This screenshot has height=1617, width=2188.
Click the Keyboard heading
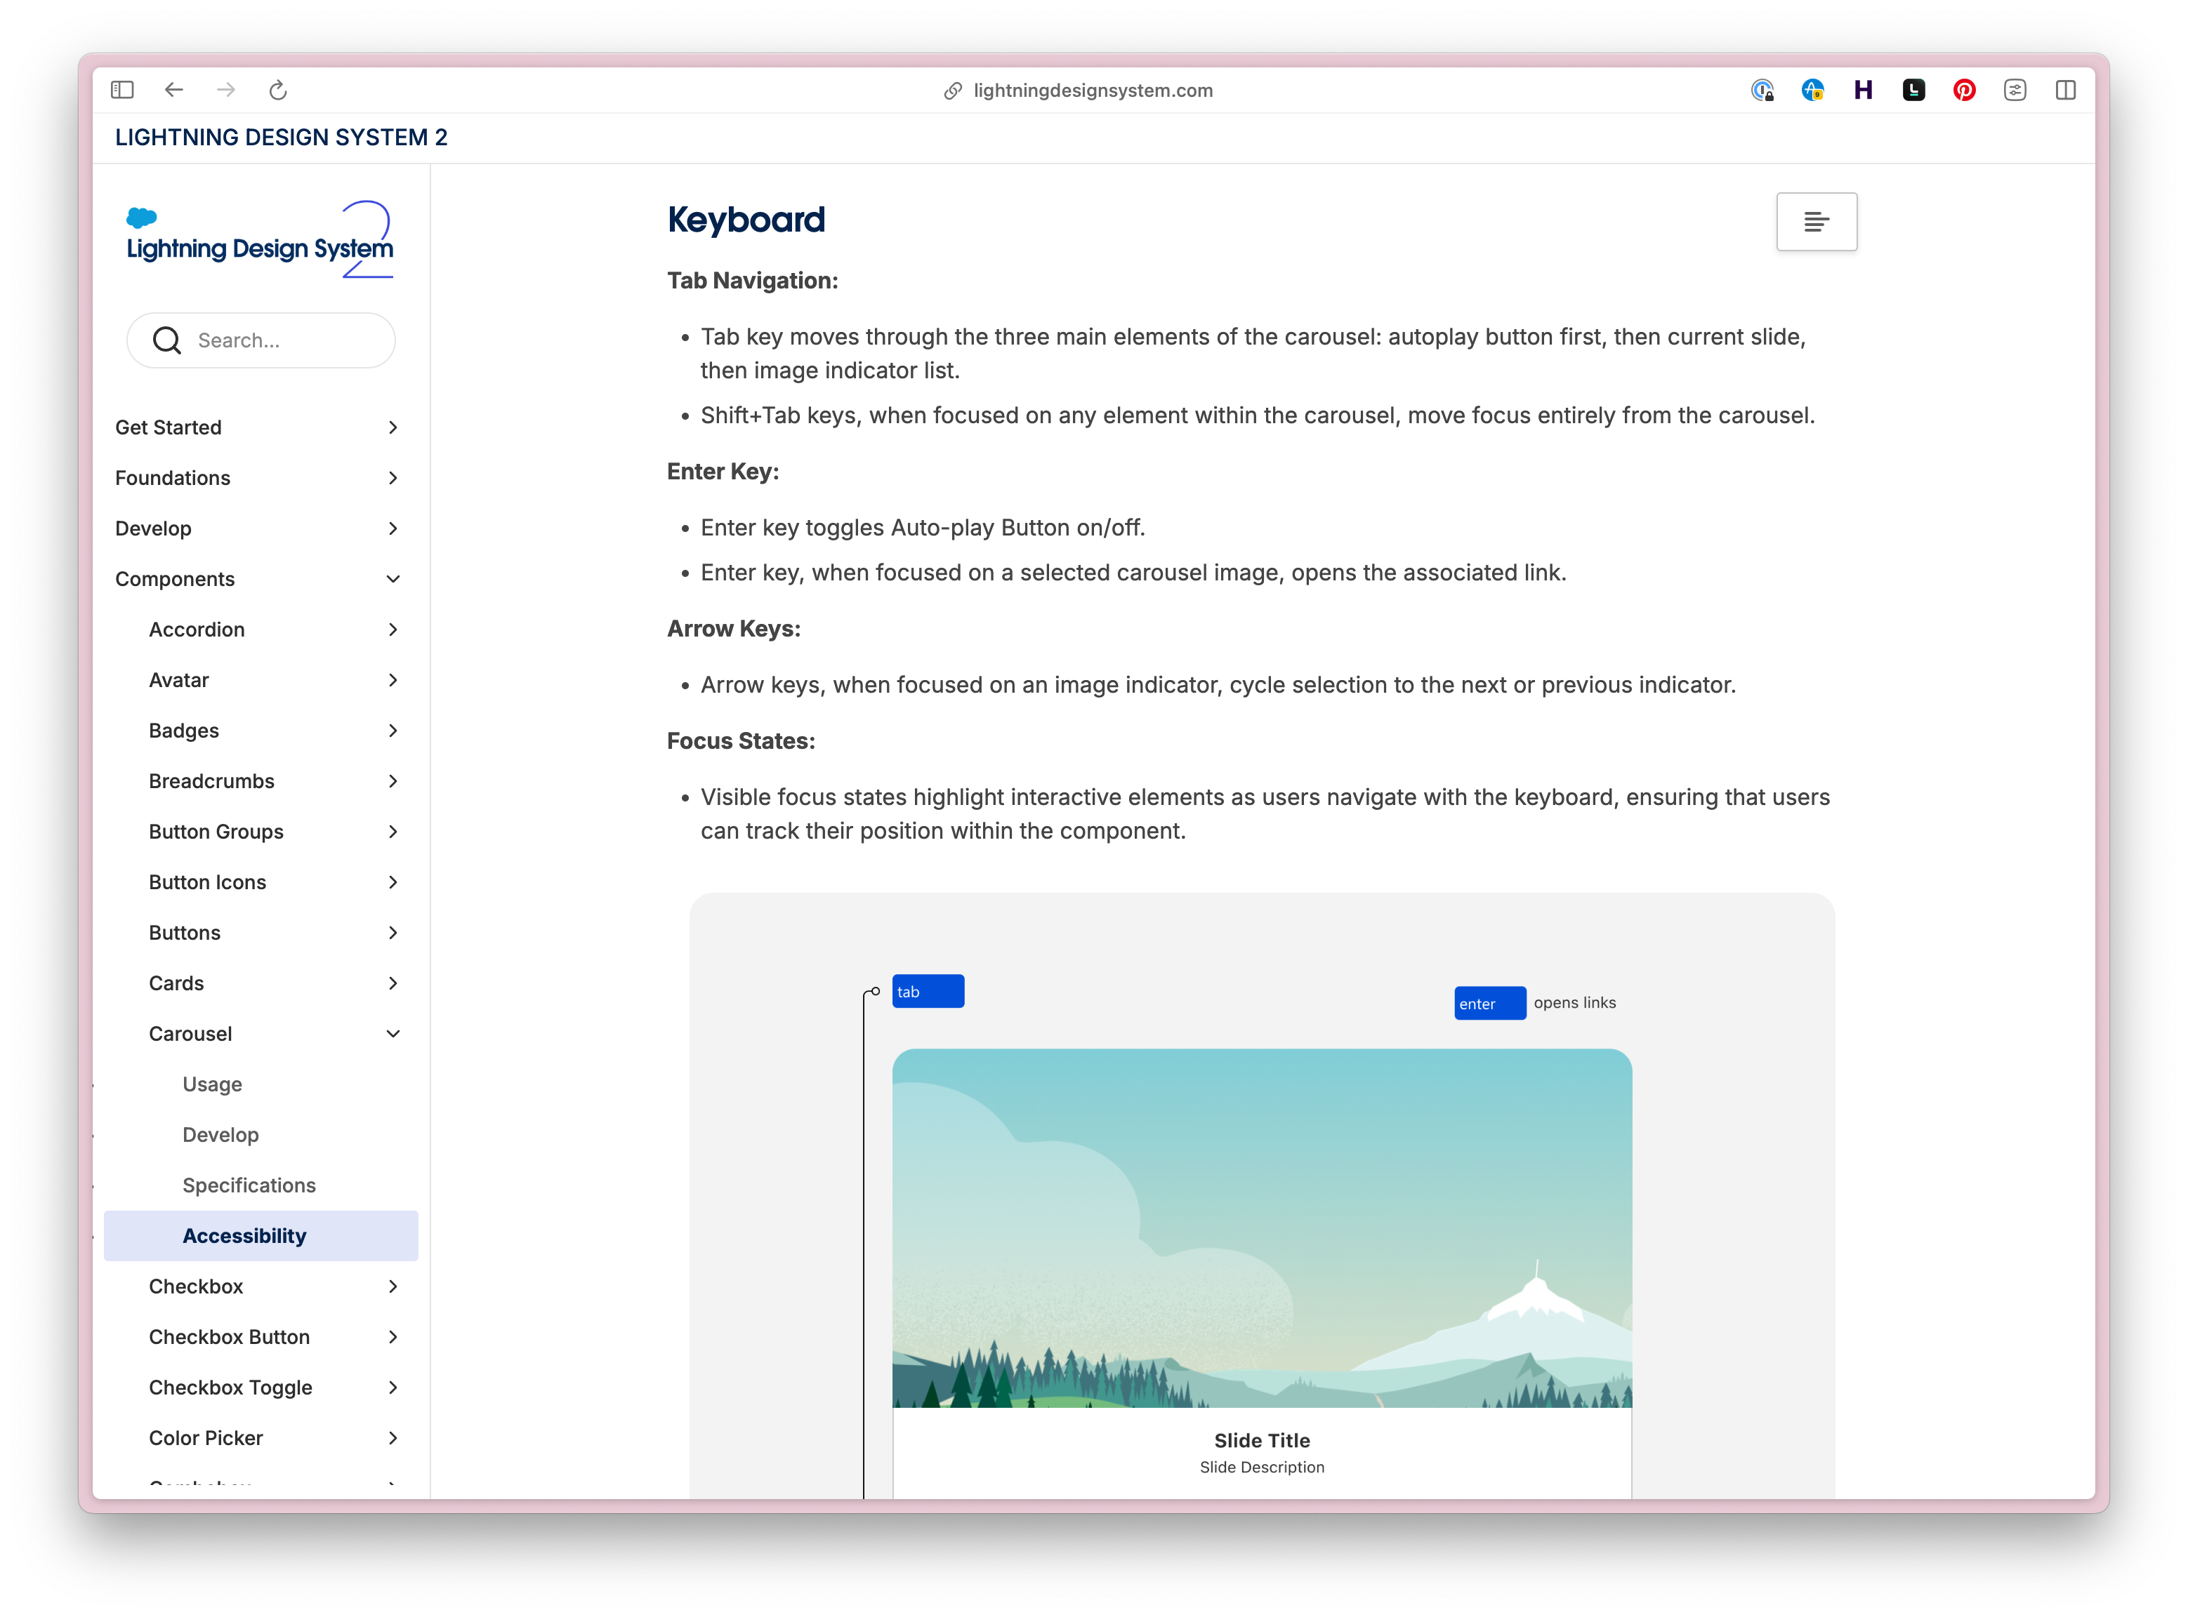click(746, 220)
